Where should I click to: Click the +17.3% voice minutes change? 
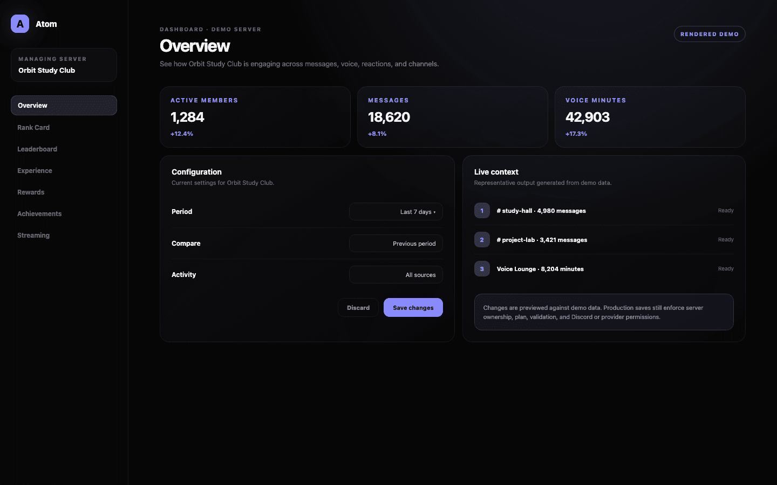tap(576, 134)
